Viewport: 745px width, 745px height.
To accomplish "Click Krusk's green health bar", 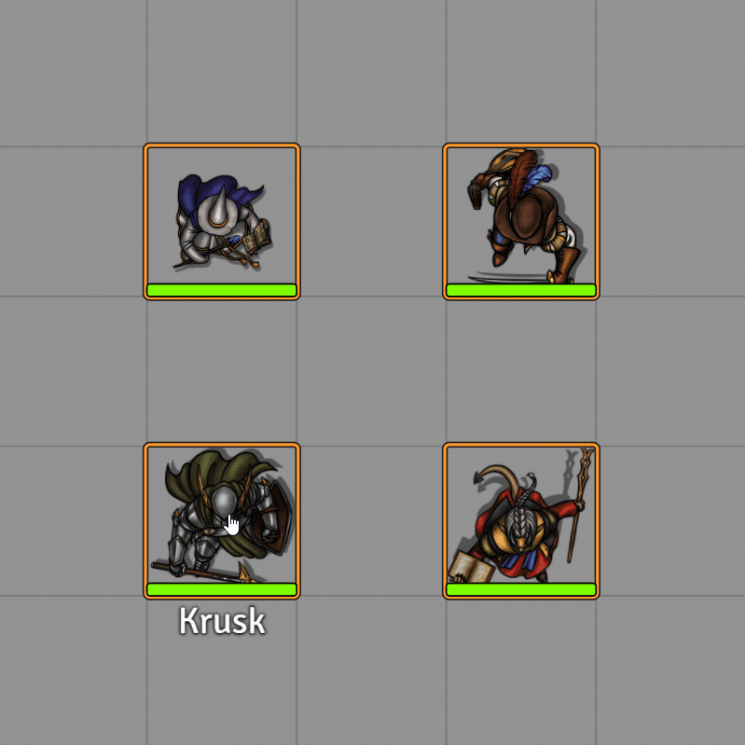I will click(222, 589).
